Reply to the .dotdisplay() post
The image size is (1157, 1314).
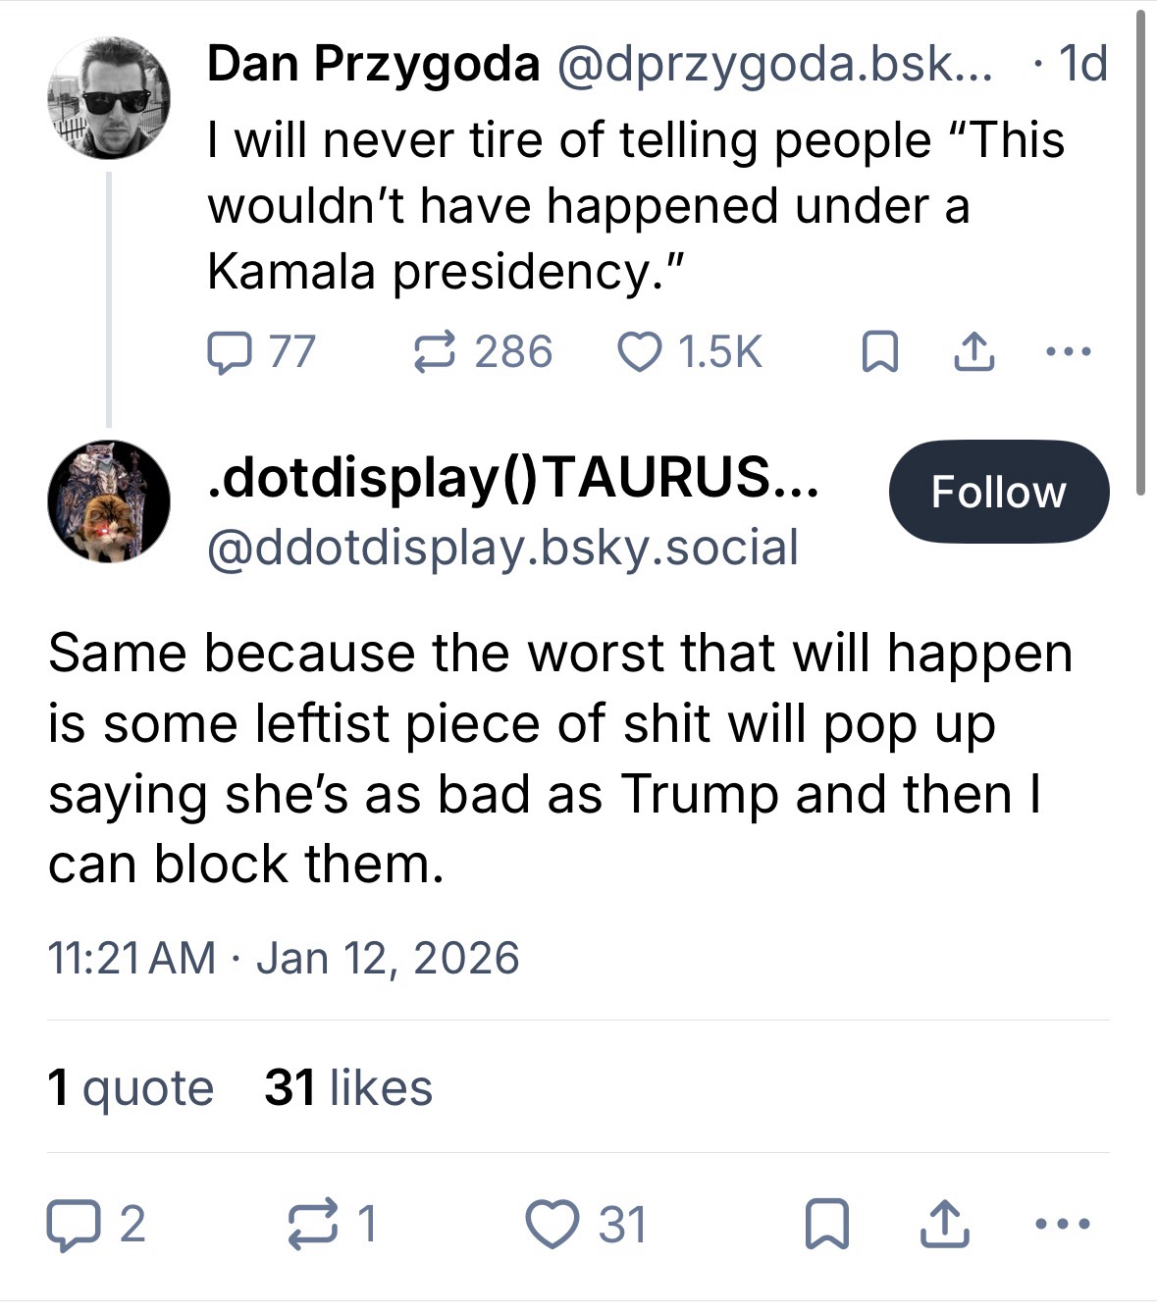(69, 1225)
